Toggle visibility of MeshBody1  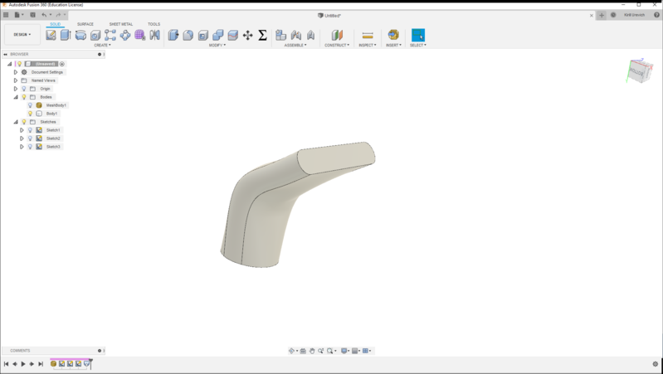tap(31, 105)
